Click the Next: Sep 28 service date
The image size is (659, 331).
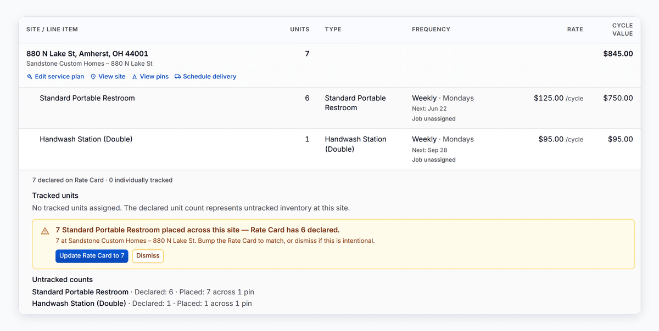[x=429, y=150]
